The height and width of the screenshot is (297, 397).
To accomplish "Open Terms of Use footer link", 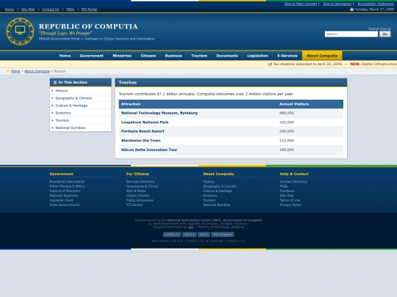I will click(x=290, y=200).
